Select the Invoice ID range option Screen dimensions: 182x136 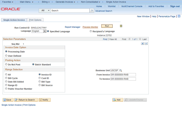pos(40,74)
